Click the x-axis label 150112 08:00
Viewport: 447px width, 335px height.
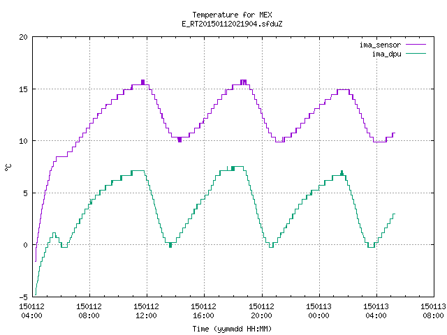tap(89, 311)
